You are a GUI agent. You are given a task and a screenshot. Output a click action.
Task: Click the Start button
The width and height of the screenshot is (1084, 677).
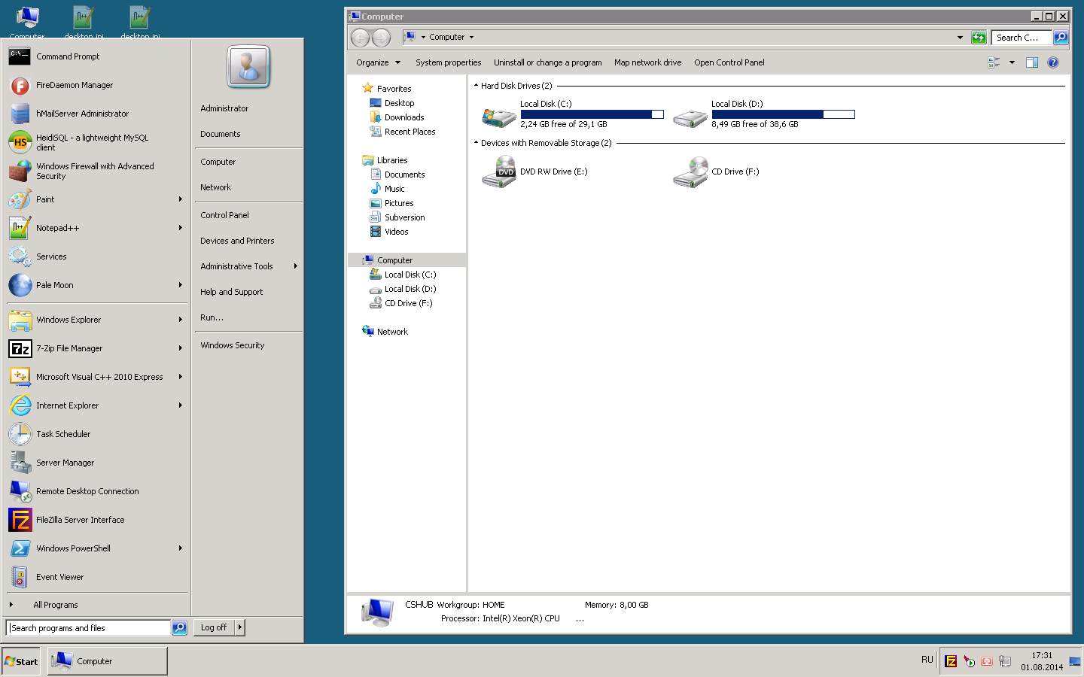[21, 661]
